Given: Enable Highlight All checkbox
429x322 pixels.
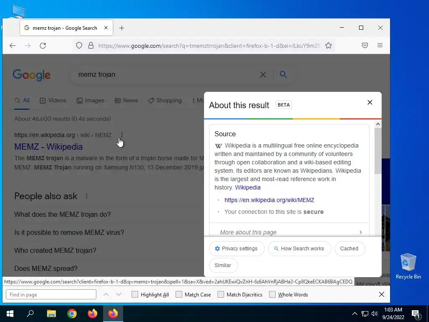Looking at the screenshot, I should click(134, 295).
